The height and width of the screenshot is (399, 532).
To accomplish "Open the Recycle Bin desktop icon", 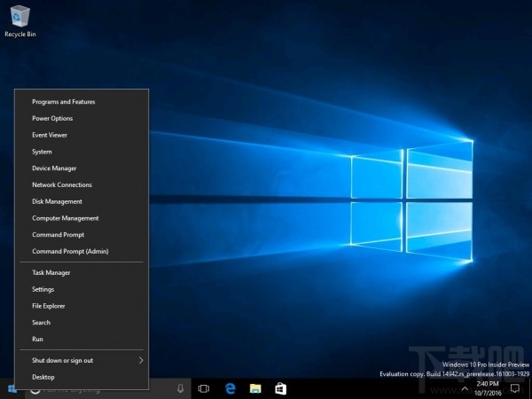I will click(x=20, y=21).
